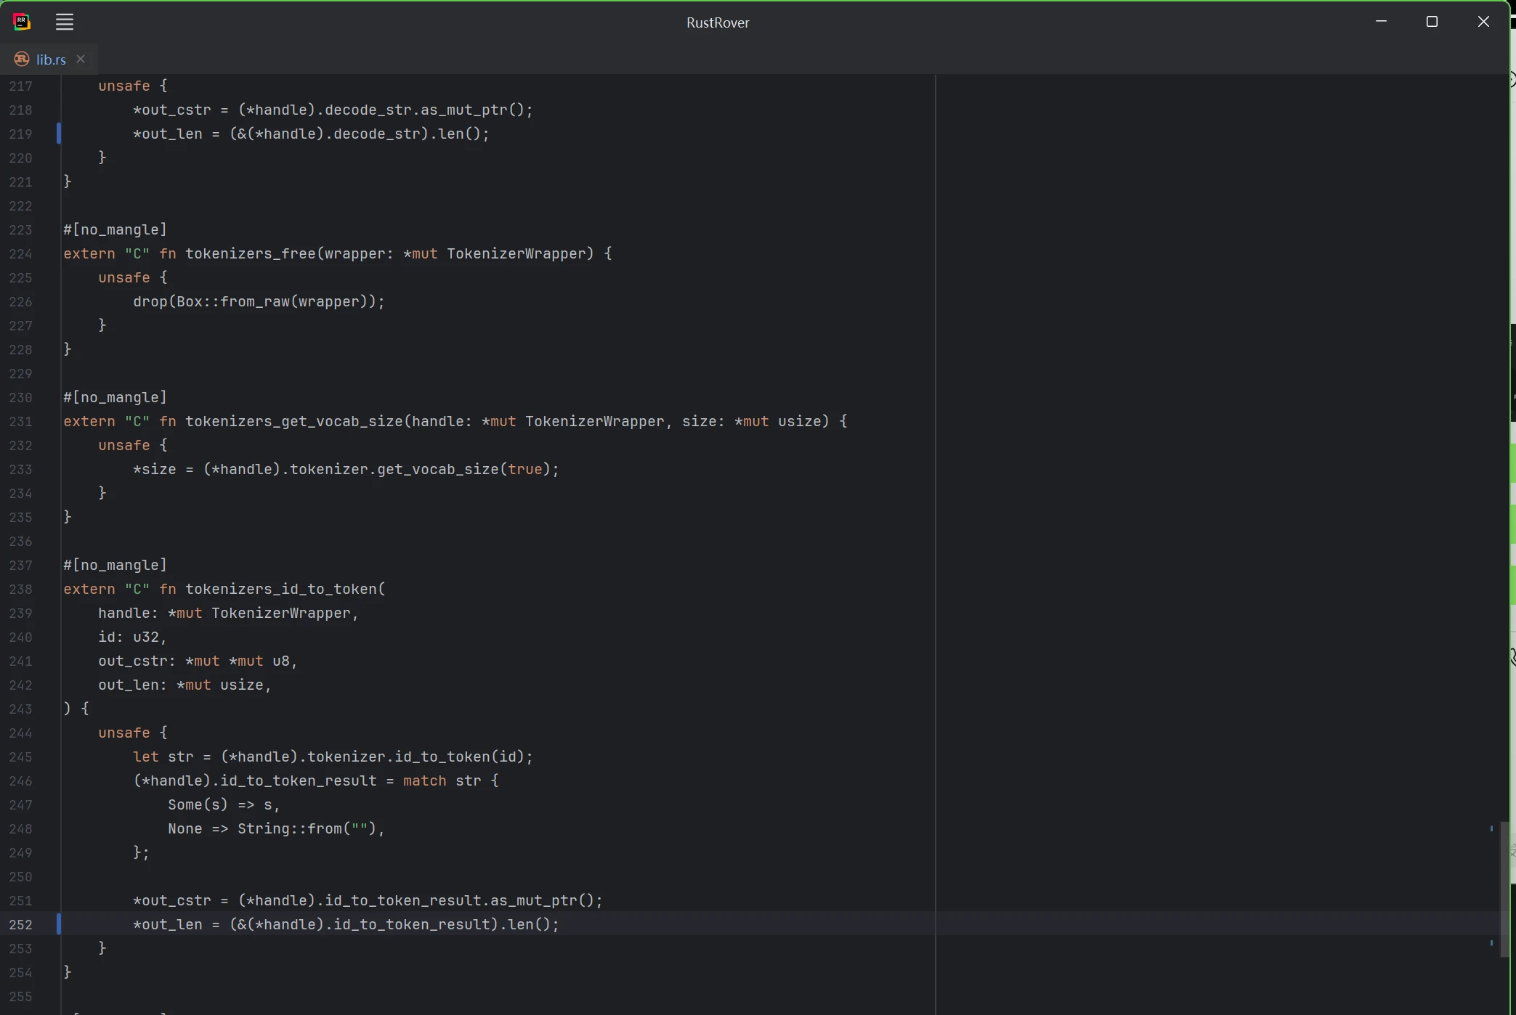Place caret on get_vocab_size(true) call
The image size is (1516, 1015).
tap(437, 469)
